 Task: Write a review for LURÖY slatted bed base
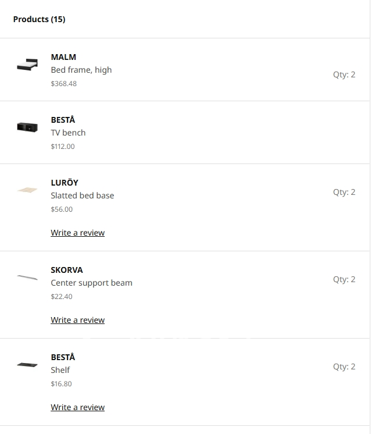click(x=77, y=233)
